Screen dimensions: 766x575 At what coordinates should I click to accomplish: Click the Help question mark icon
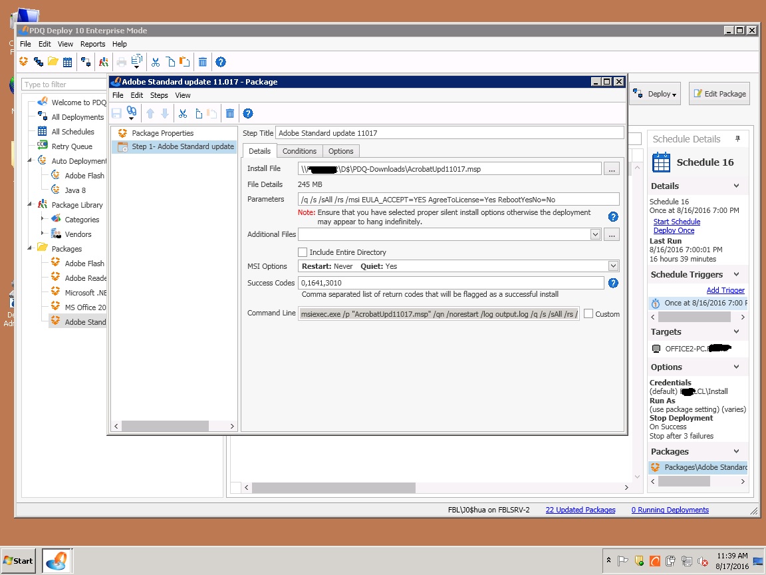(x=247, y=113)
